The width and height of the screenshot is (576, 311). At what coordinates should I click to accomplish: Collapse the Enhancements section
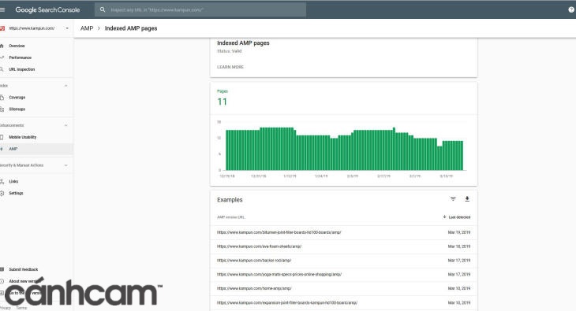coord(65,125)
